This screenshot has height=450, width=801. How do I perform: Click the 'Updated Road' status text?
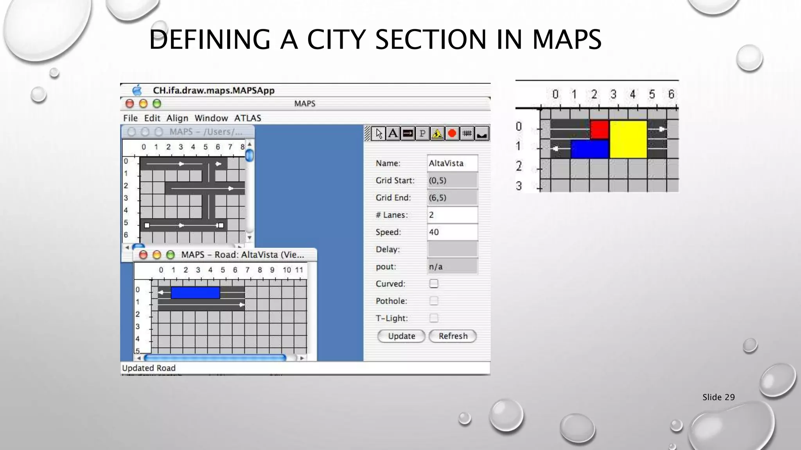pos(149,368)
